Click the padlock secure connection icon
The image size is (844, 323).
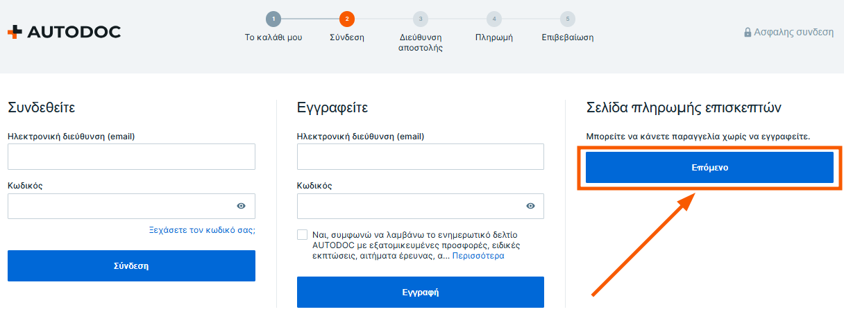(748, 32)
